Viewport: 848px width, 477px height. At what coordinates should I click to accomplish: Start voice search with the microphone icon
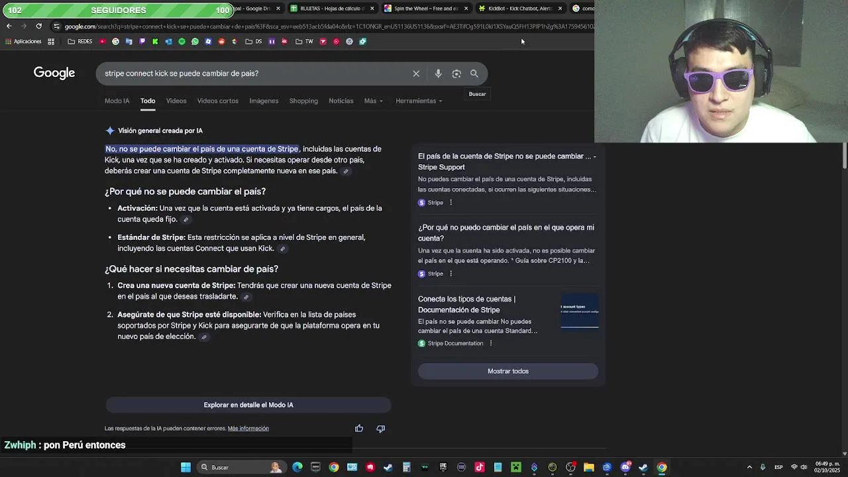point(438,74)
